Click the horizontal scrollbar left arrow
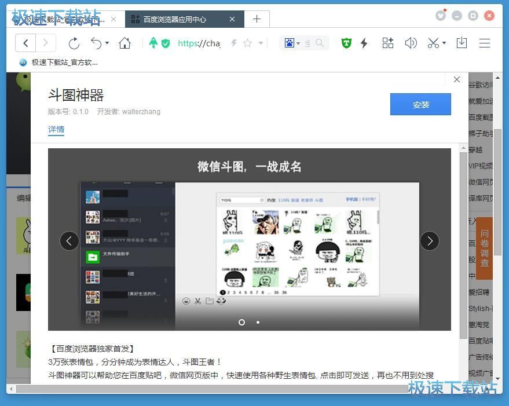Screen dimensions: 509x406 pos(11,389)
